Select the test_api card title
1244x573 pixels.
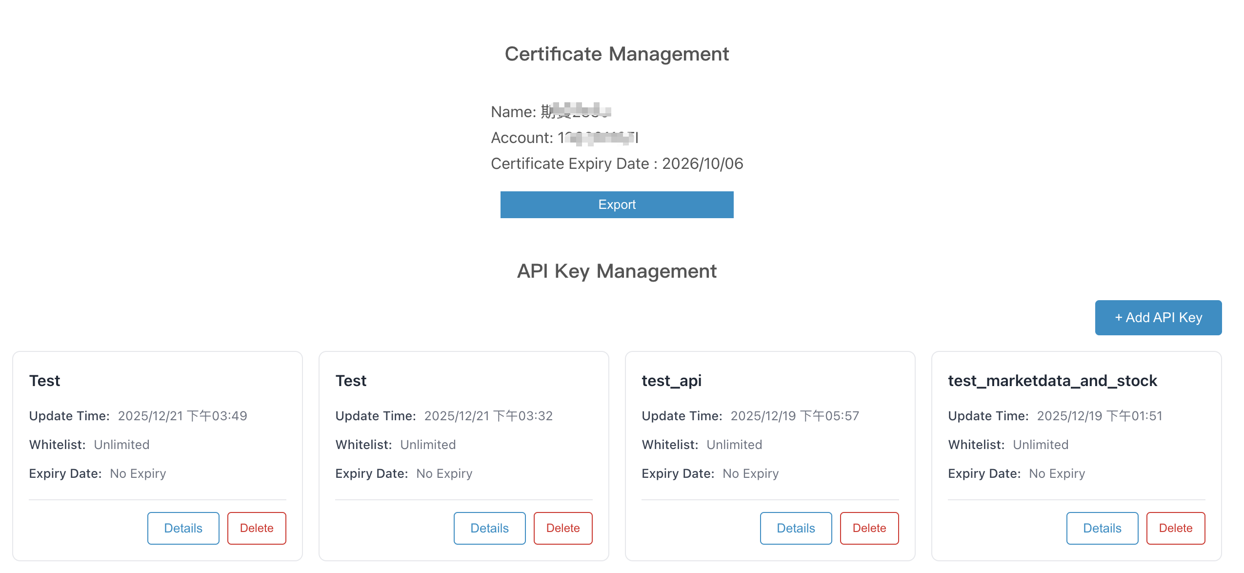point(671,381)
